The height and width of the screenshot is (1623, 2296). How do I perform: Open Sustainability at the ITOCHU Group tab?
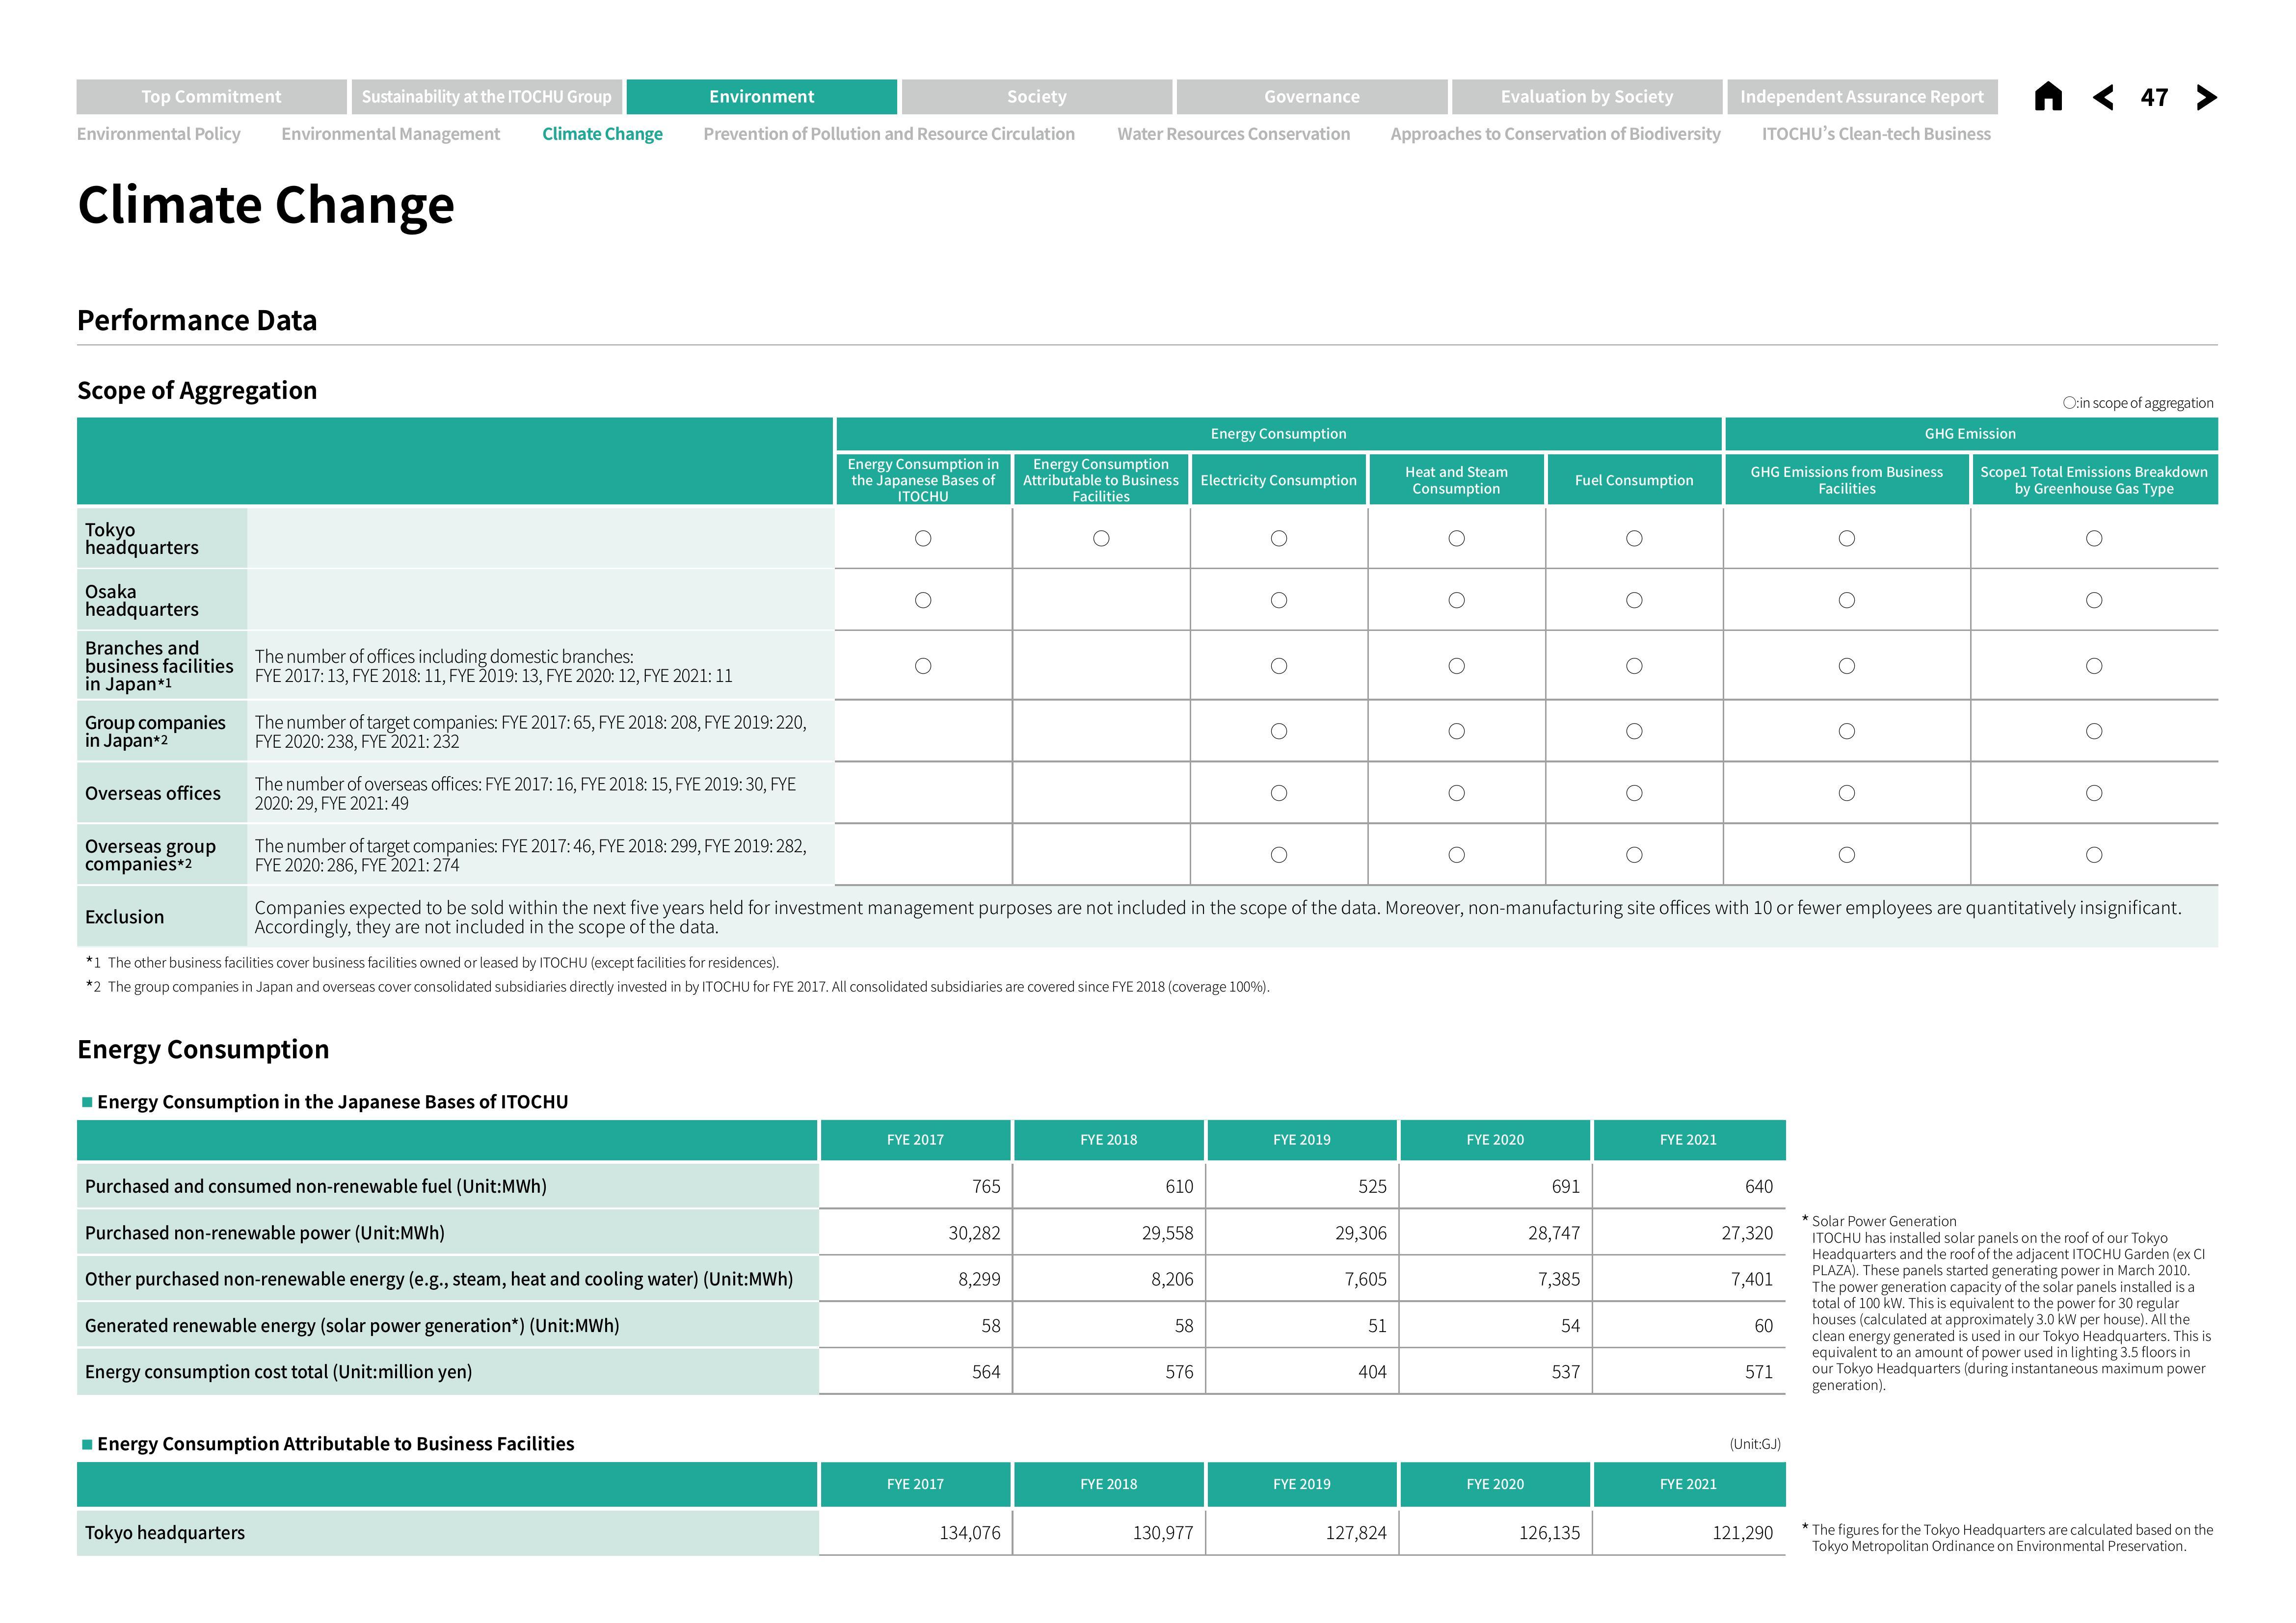486,97
